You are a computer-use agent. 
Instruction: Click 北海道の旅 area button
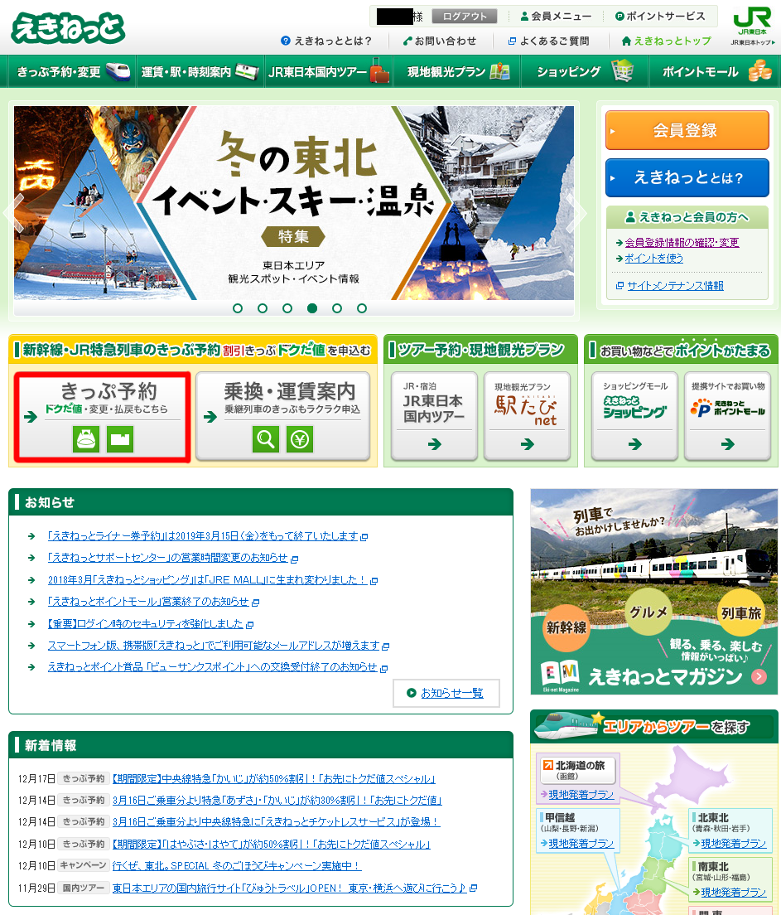pyautogui.click(x=578, y=769)
